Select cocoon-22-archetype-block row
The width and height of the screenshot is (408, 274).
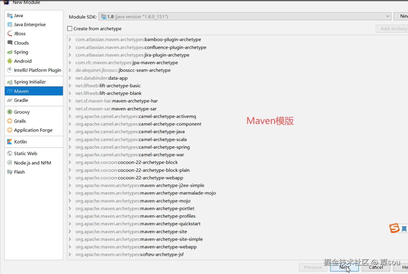(238, 162)
